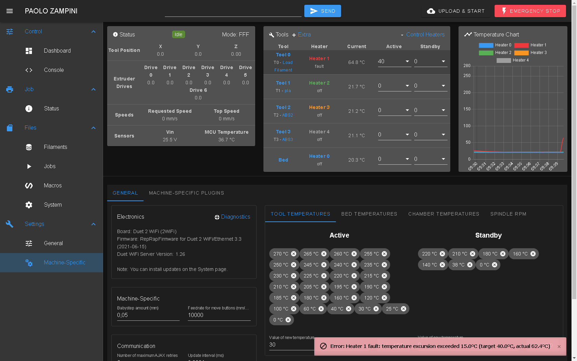Viewport: 577px width, 361px height.
Task: Click the Macros icon in sidebar
Action: click(29, 186)
